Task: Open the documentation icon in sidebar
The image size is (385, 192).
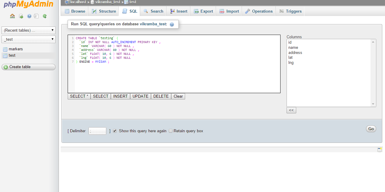Action: tap(36, 16)
